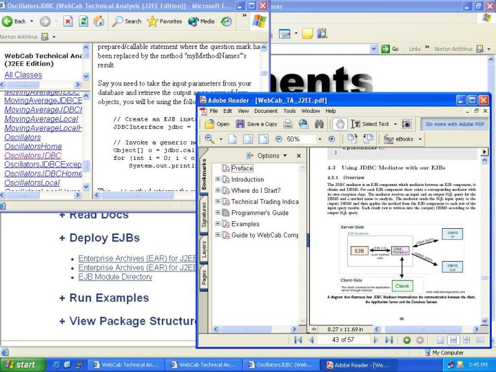
Task: Click the All Classes link
Action: [x=23, y=75]
